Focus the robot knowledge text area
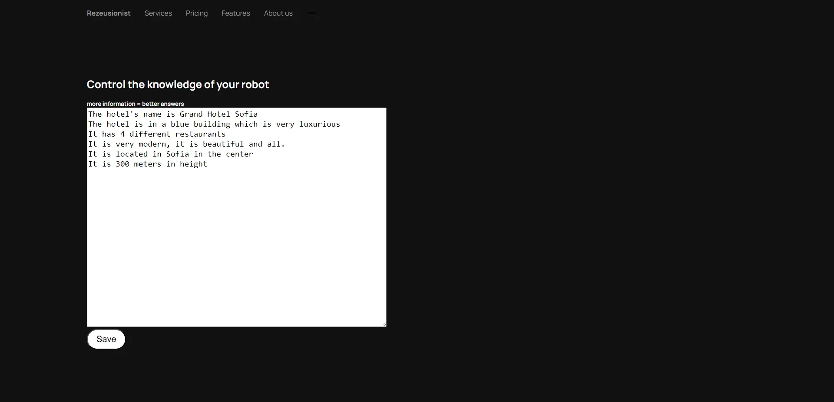Viewport: 834px width, 402px height. 237,217
